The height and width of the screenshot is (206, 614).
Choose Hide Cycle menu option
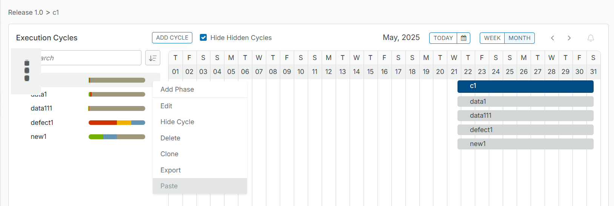177,122
